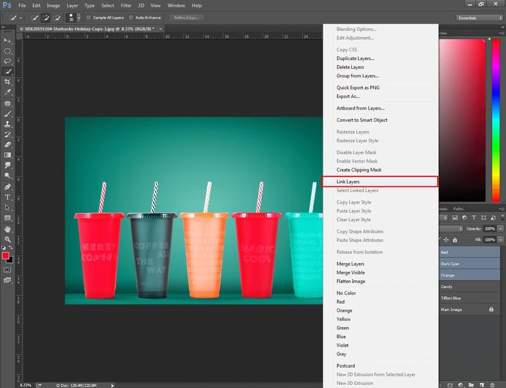Select the Brush tool
The width and height of the screenshot is (506, 388).
pos(7,114)
